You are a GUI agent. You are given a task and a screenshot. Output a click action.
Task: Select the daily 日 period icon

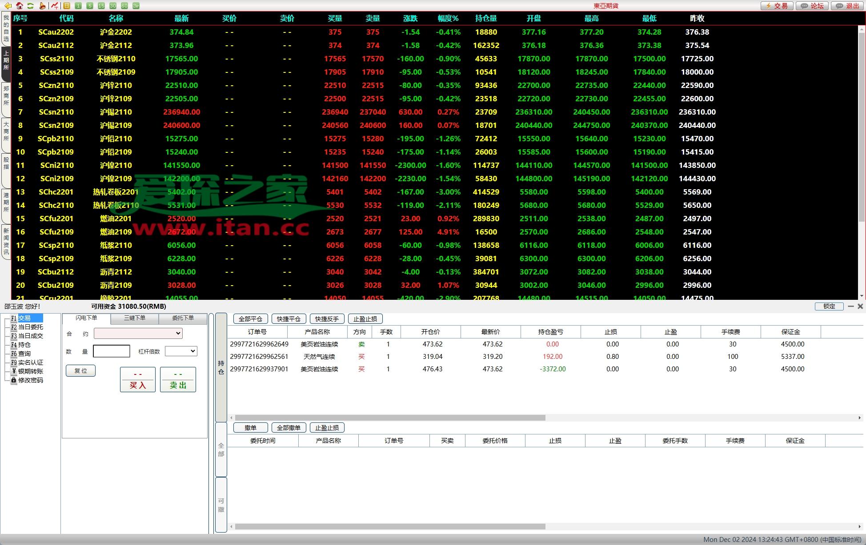click(x=67, y=6)
